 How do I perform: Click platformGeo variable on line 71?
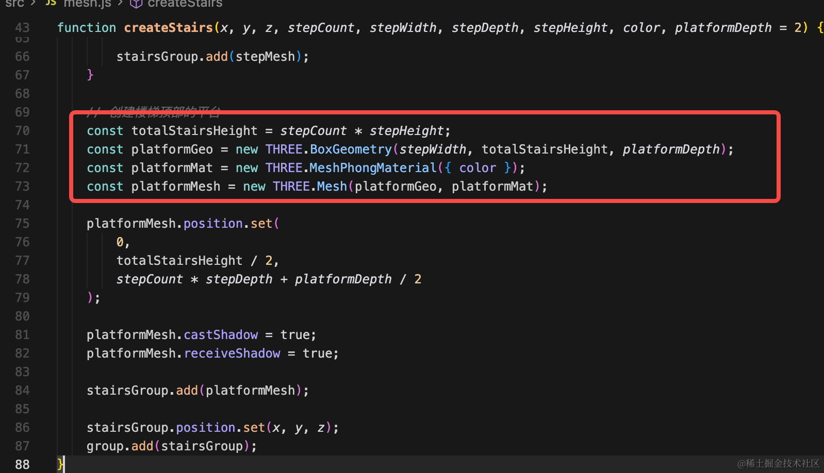click(x=172, y=149)
